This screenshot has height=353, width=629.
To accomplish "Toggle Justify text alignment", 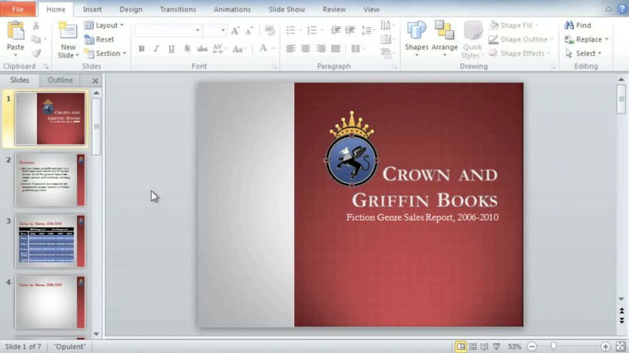I will tap(336, 49).
